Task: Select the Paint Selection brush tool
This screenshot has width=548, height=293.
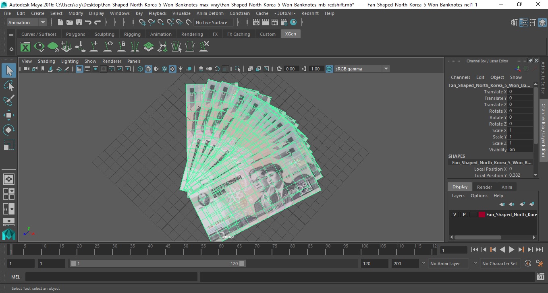Action: [x=9, y=100]
